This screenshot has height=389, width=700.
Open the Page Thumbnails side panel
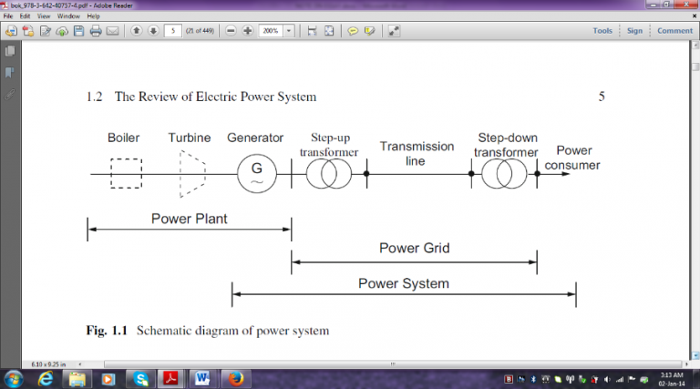click(x=10, y=52)
